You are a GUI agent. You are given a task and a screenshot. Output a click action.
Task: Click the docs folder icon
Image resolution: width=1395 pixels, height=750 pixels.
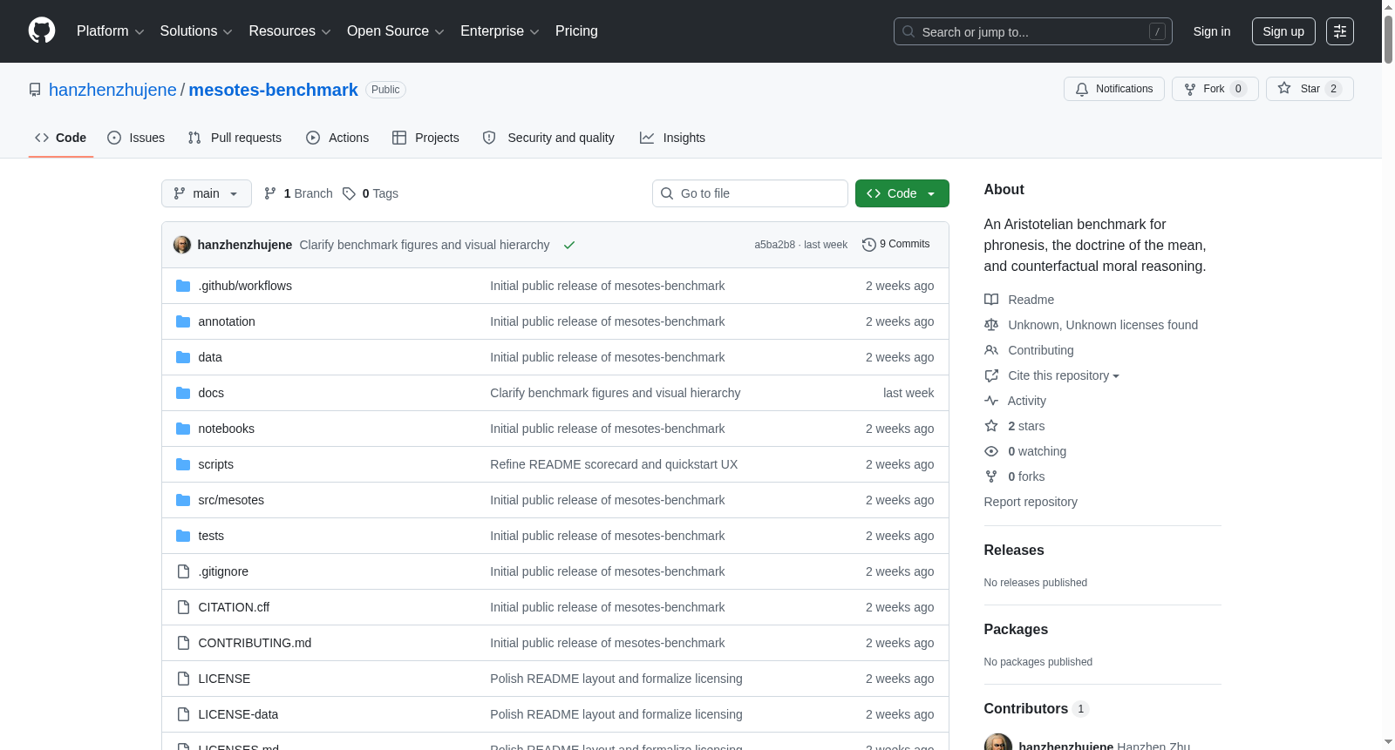pos(183,393)
